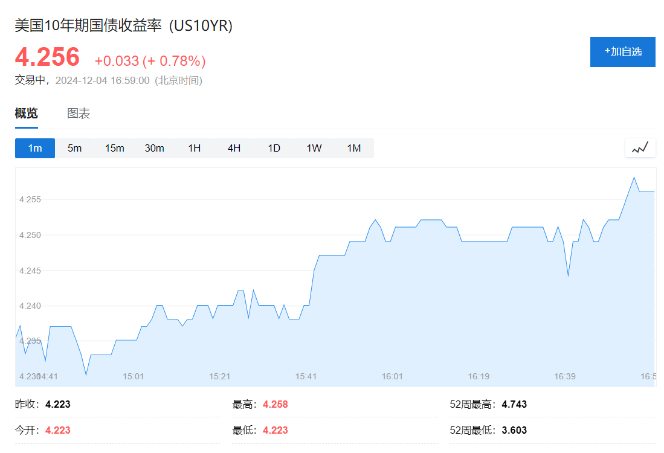Click the line chart type icon
This screenshot has height=453, width=664.
pos(640,148)
